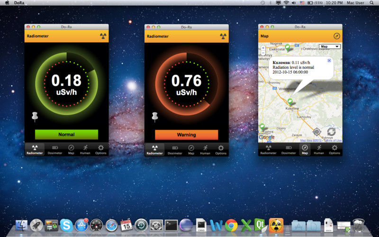Select Options tab in the Normal window
Image resolution: width=379 pixels, height=237 pixels.
coord(101,149)
